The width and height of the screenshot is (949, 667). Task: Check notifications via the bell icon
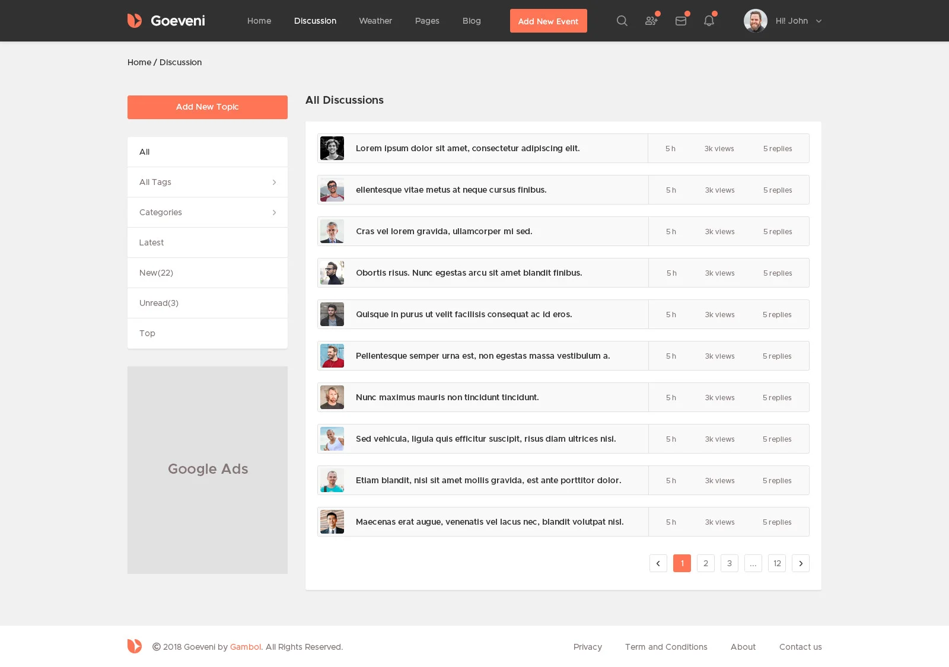(x=708, y=21)
